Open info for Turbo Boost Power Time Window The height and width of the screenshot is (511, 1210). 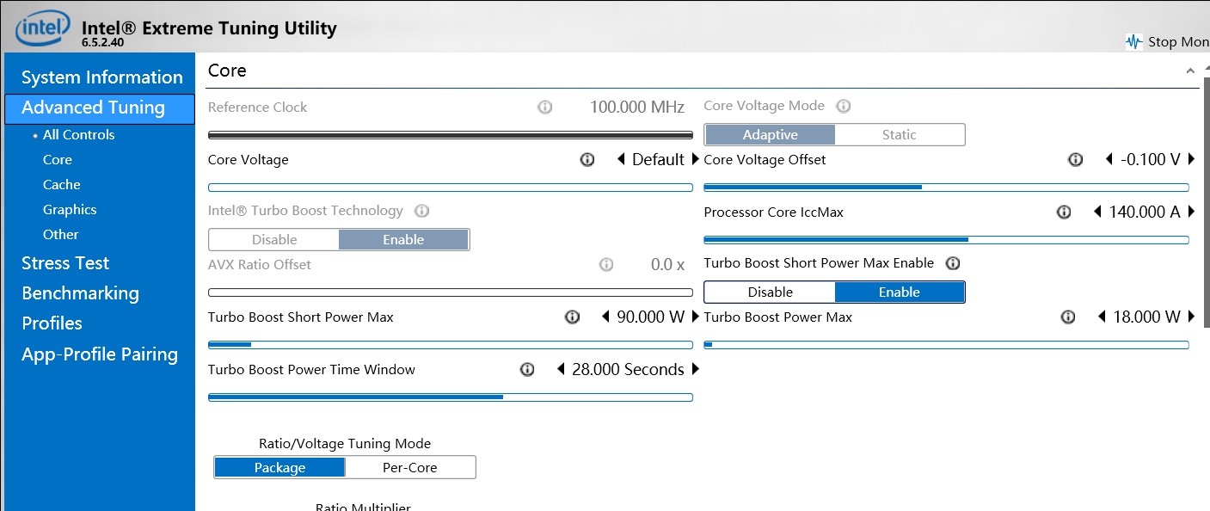click(527, 370)
